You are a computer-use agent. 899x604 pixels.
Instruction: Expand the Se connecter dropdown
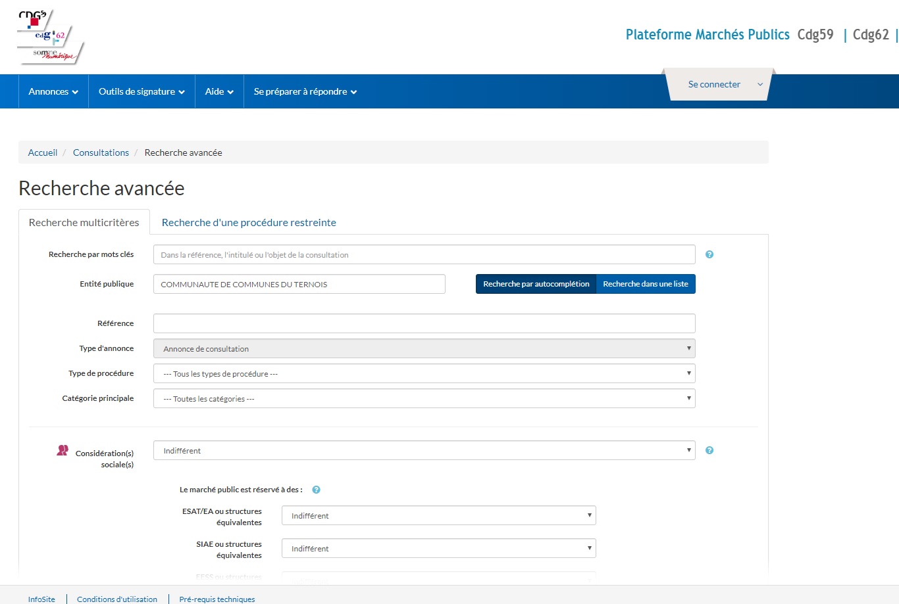point(718,84)
